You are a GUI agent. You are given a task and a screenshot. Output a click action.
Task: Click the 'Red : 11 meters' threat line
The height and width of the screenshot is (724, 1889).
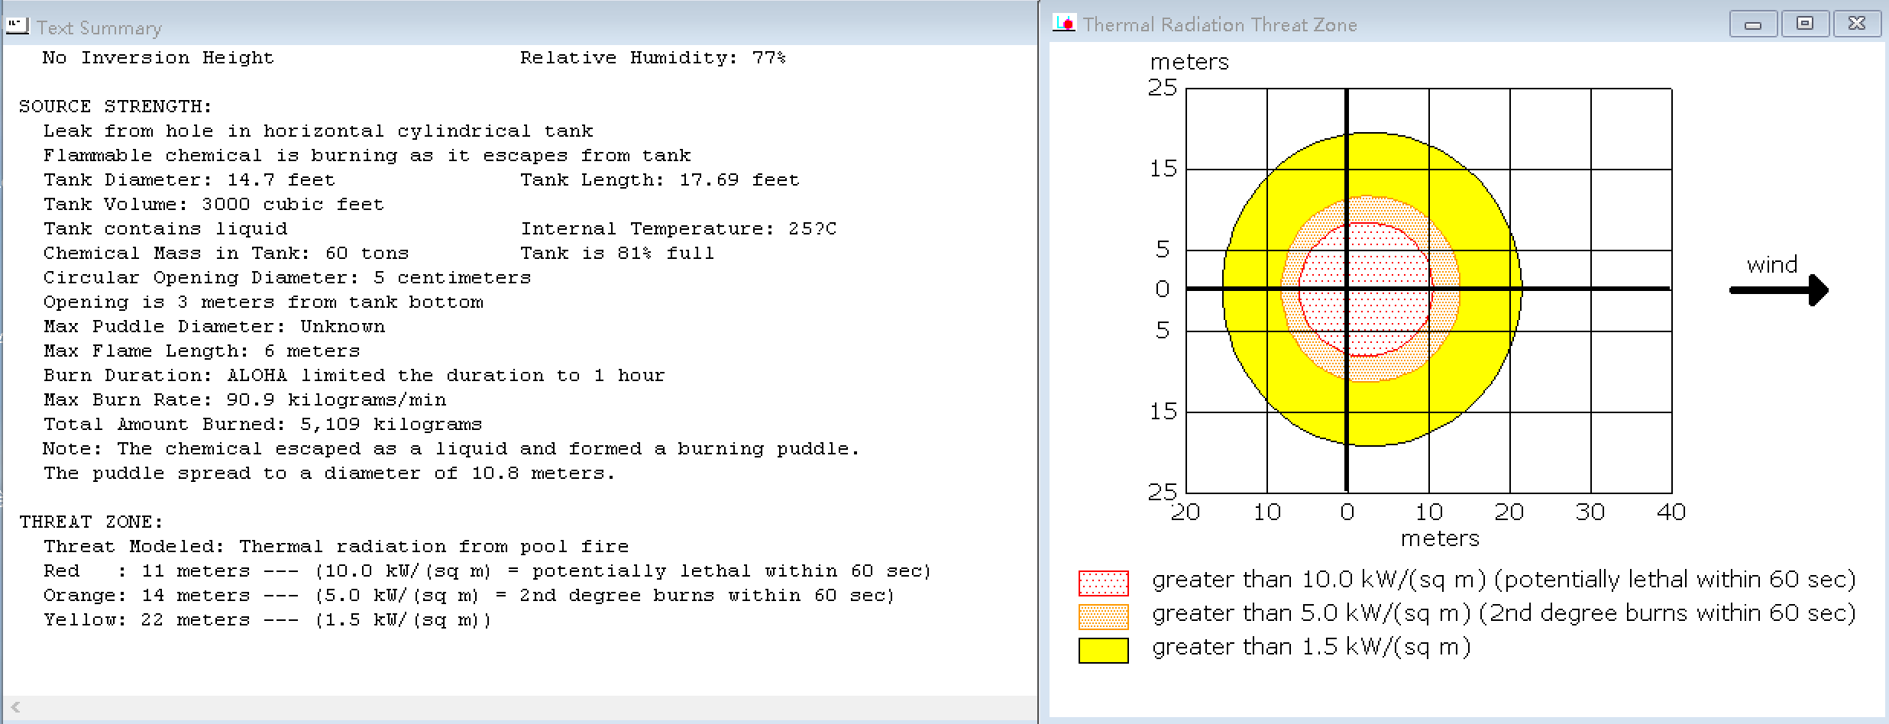(487, 570)
